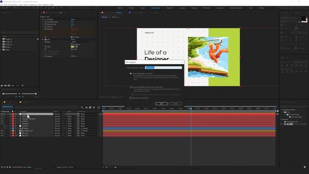309x174 pixels.
Task: Click the new composition icon below Project panel
Action: (9, 86)
